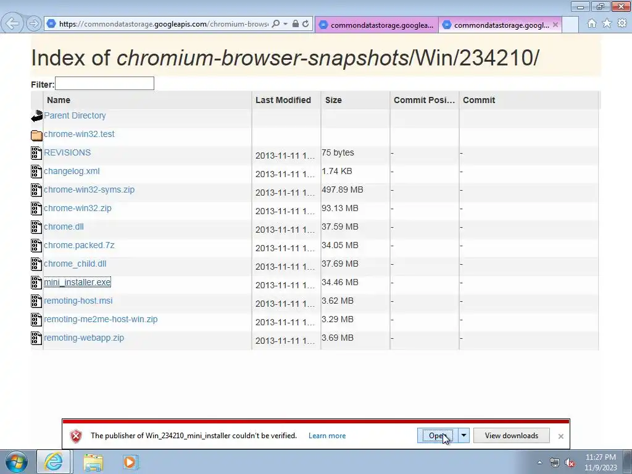Click Internet Explorer in the taskbar
Screen dimensions: 632x474
54,462
